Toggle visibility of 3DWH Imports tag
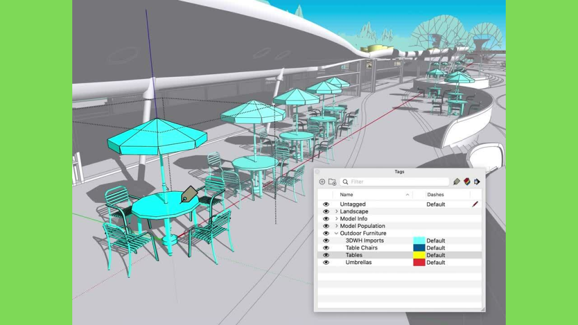Image resolution: width=578 pixels, height=325 pixels. coord(326,240)
